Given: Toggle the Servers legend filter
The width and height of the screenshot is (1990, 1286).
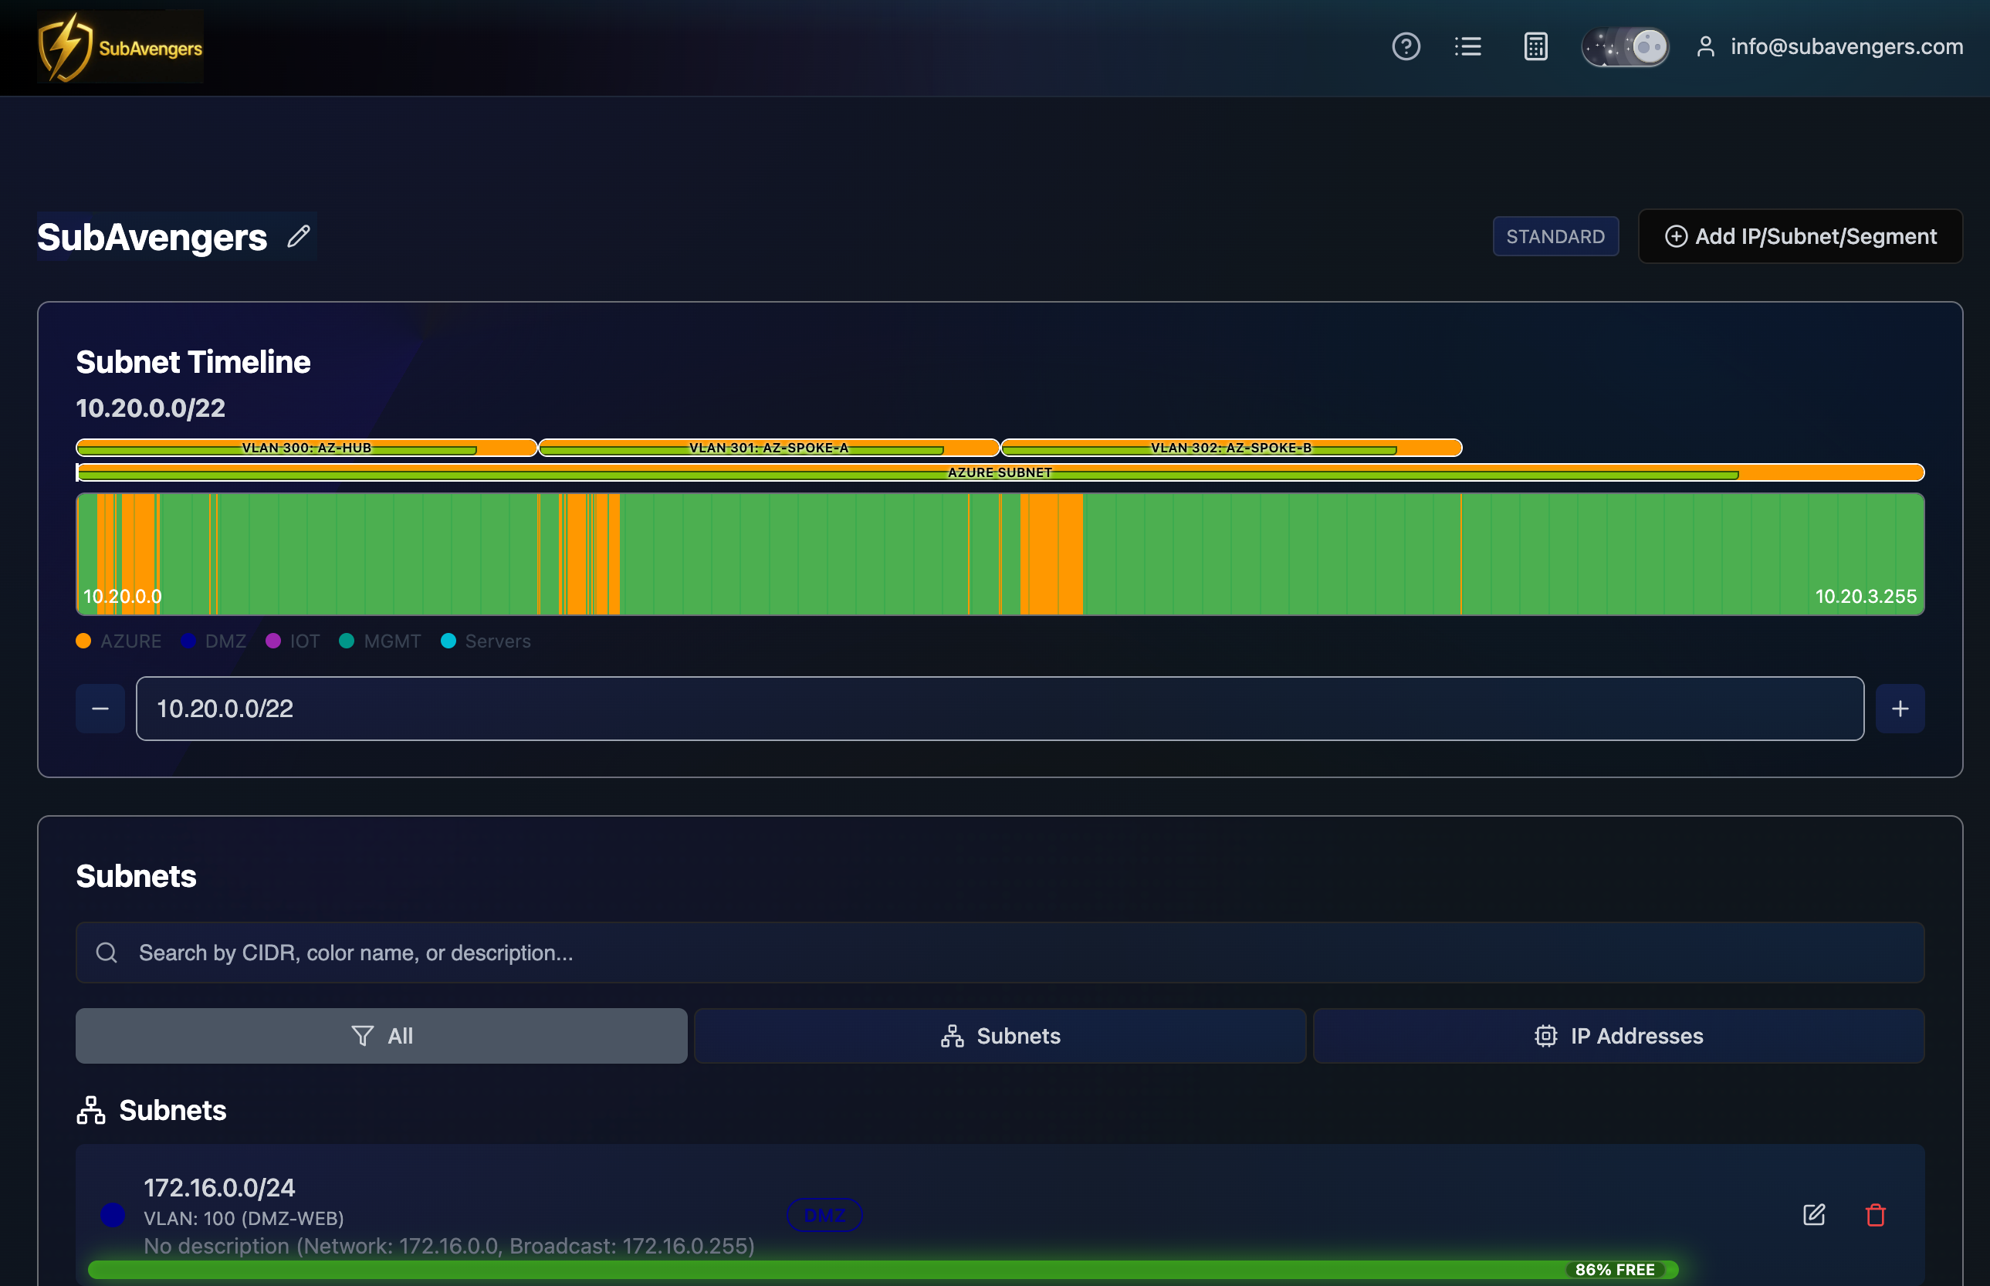Looking at the screenshot, I should pyautogui.click(x=486, y=641).
